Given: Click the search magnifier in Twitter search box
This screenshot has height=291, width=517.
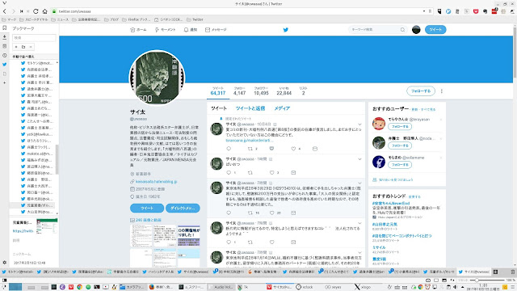Looking at the screenshot, I should pyautogui.click(x=402, y=30).
